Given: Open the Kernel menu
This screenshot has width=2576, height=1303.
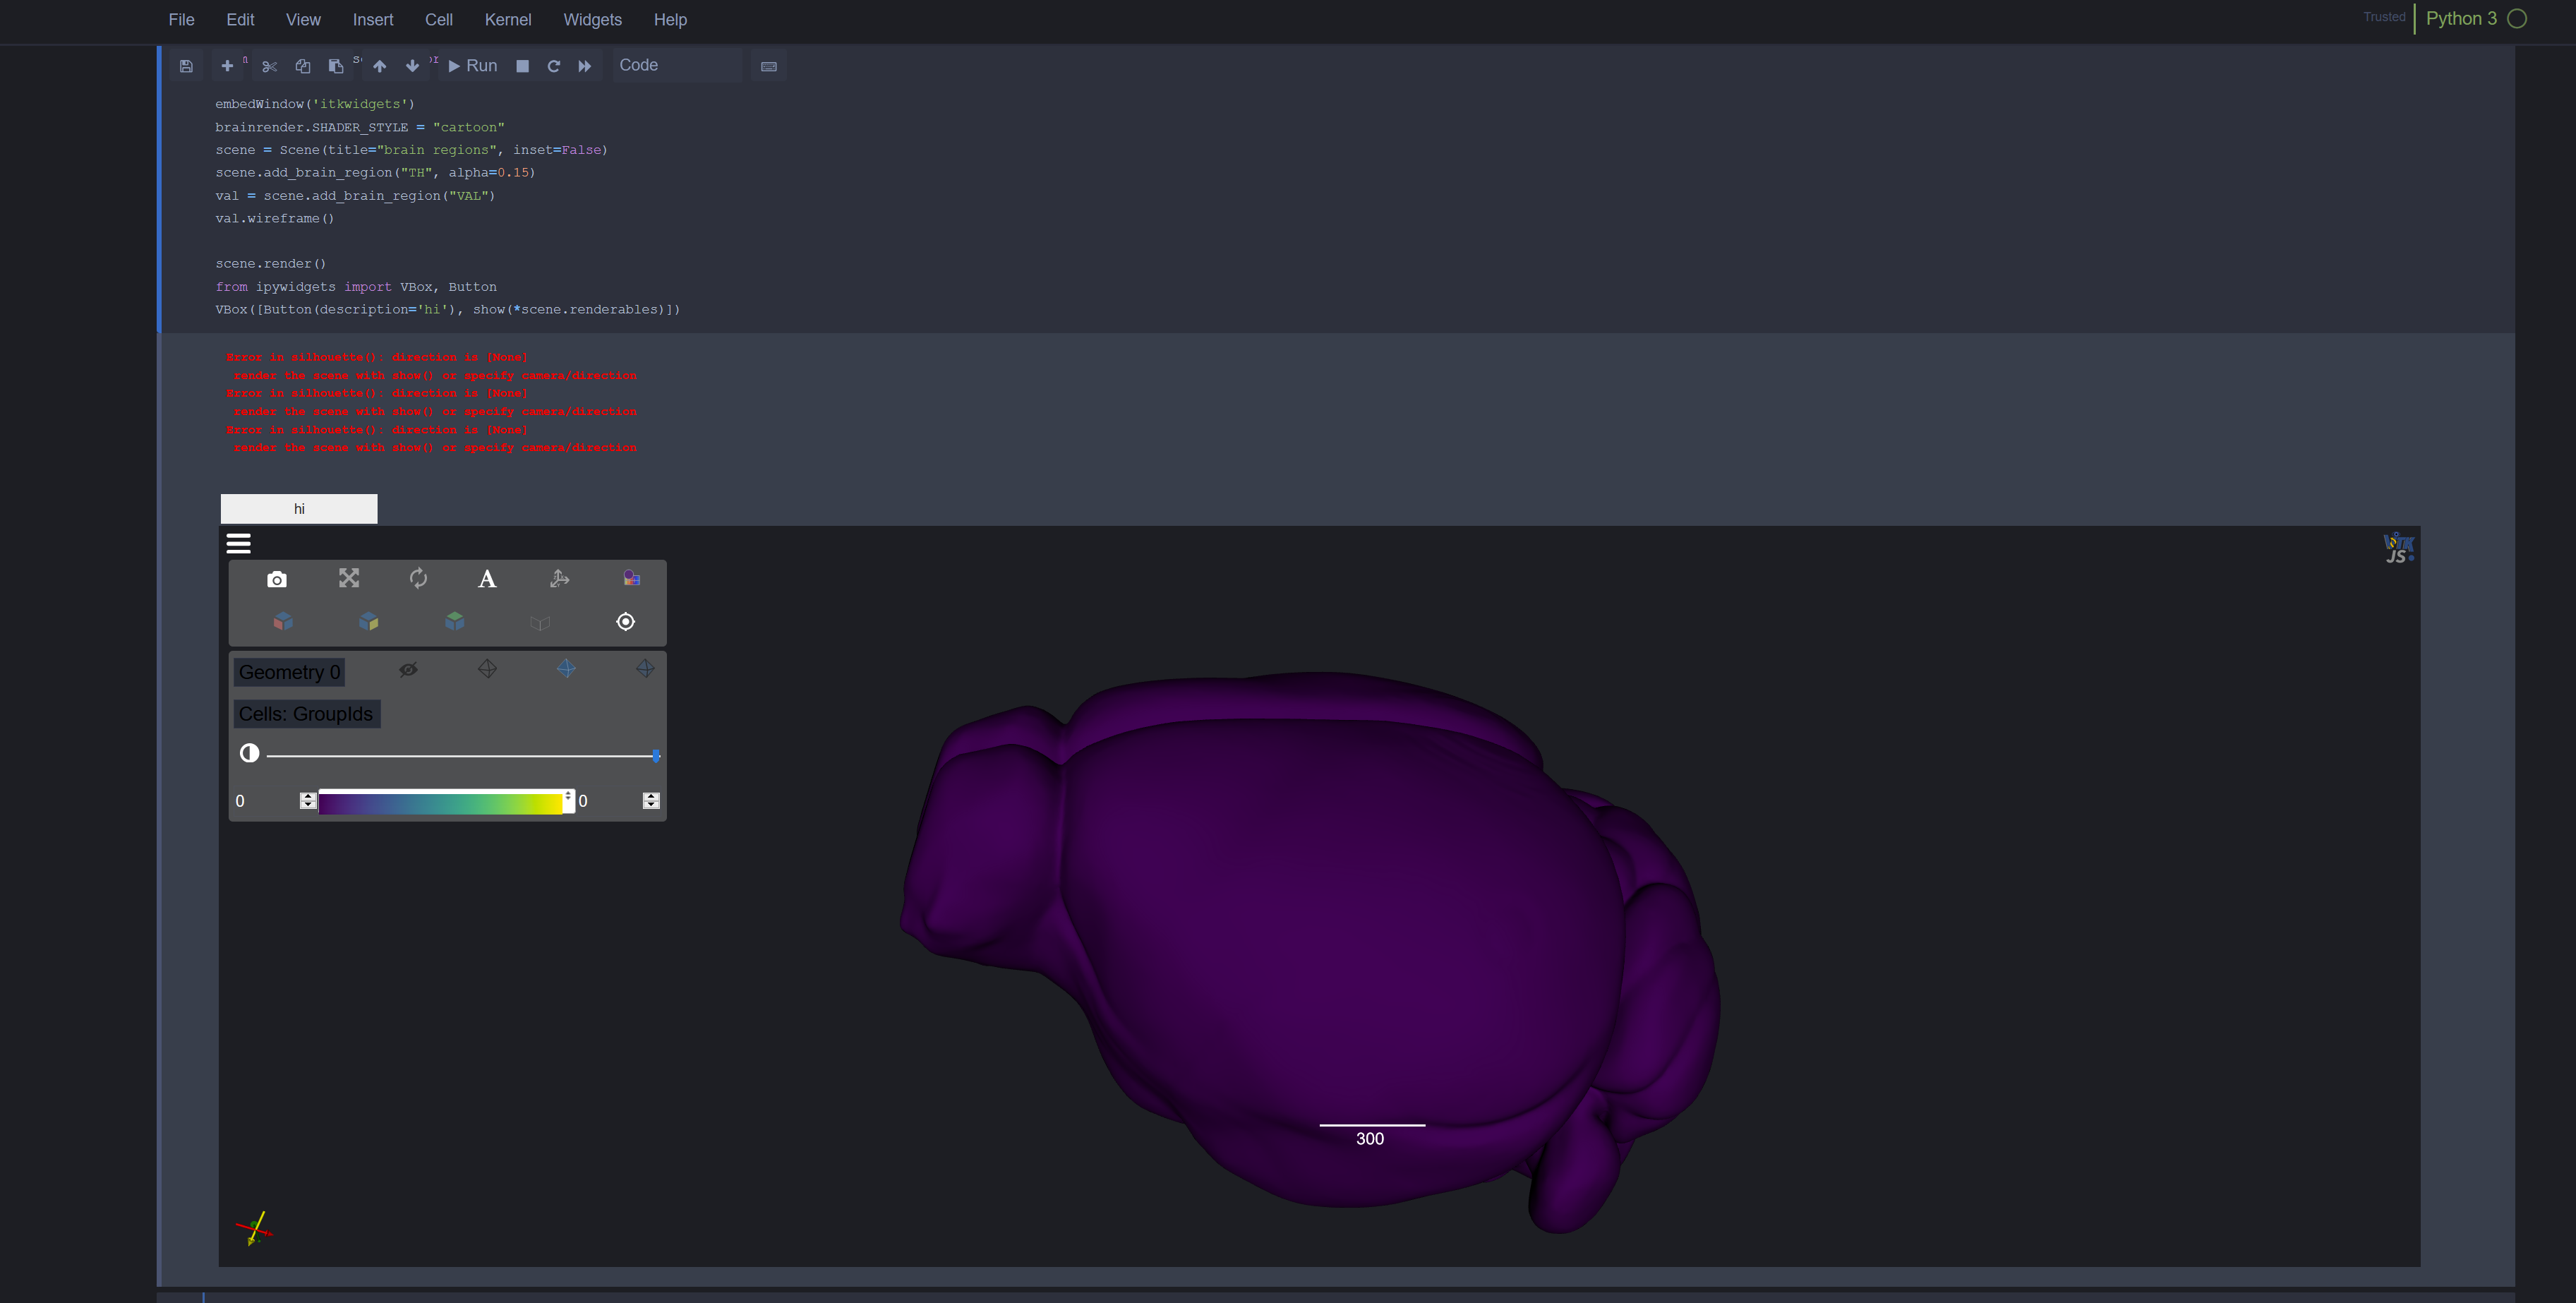Looking at the screenshot, I should [507, 19].
